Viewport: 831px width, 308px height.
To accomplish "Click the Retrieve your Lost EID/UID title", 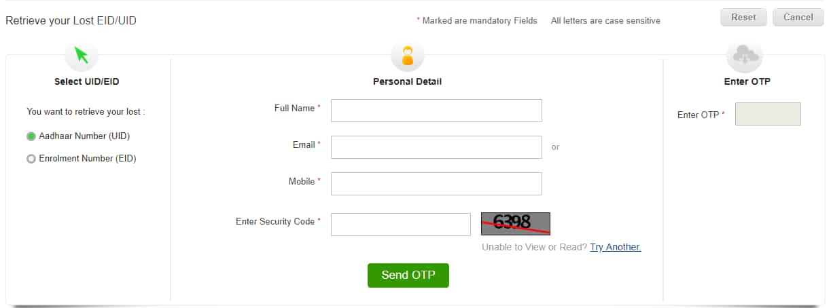I will pos(71,21).
